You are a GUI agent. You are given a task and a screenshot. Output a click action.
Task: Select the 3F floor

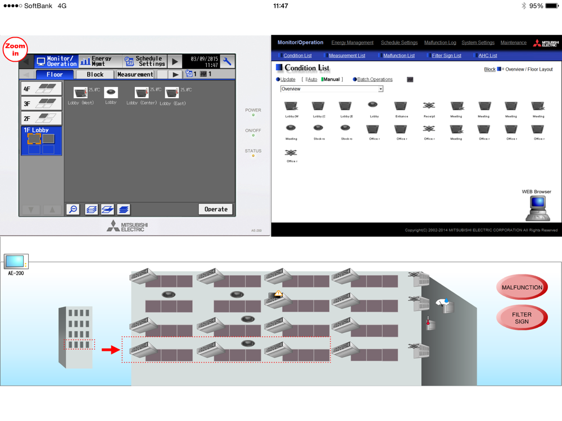click(x=41, y=103)
